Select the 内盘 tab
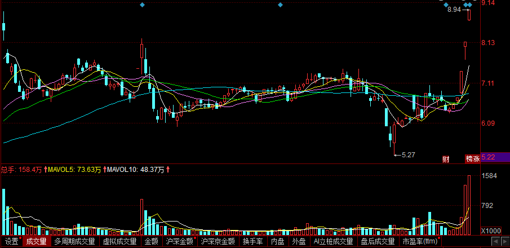The image size is (510, 248). [x=277, y=241]
